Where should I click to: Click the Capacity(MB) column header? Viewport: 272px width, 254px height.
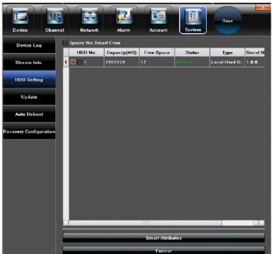(122, 53)
